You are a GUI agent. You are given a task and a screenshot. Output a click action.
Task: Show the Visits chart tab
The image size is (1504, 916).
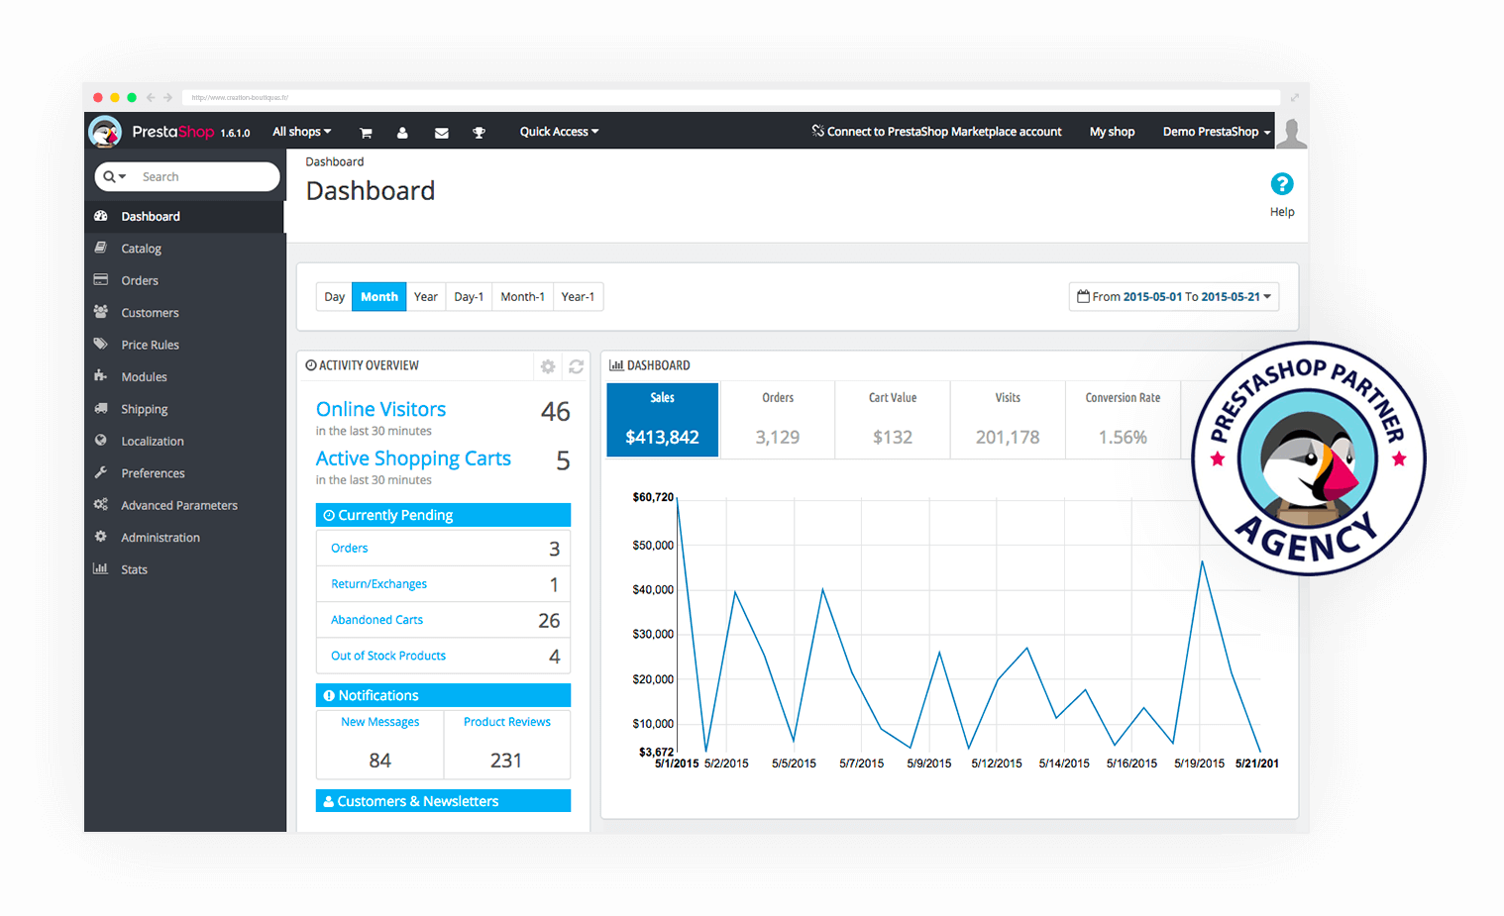coord(1008,420)
